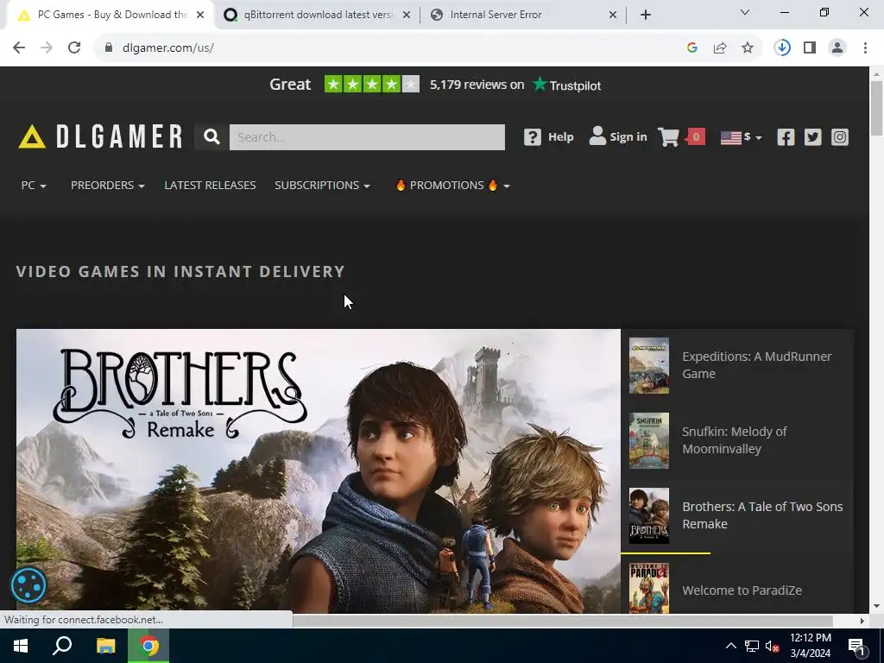The height and width of the screenshot is (663, 884).
Task: Click the 5,179 reviews on text
Action: coord(477,85)
